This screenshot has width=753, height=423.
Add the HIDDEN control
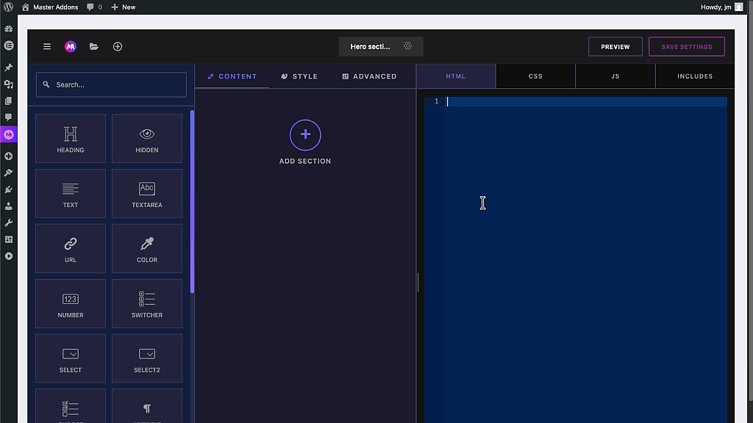147,138
